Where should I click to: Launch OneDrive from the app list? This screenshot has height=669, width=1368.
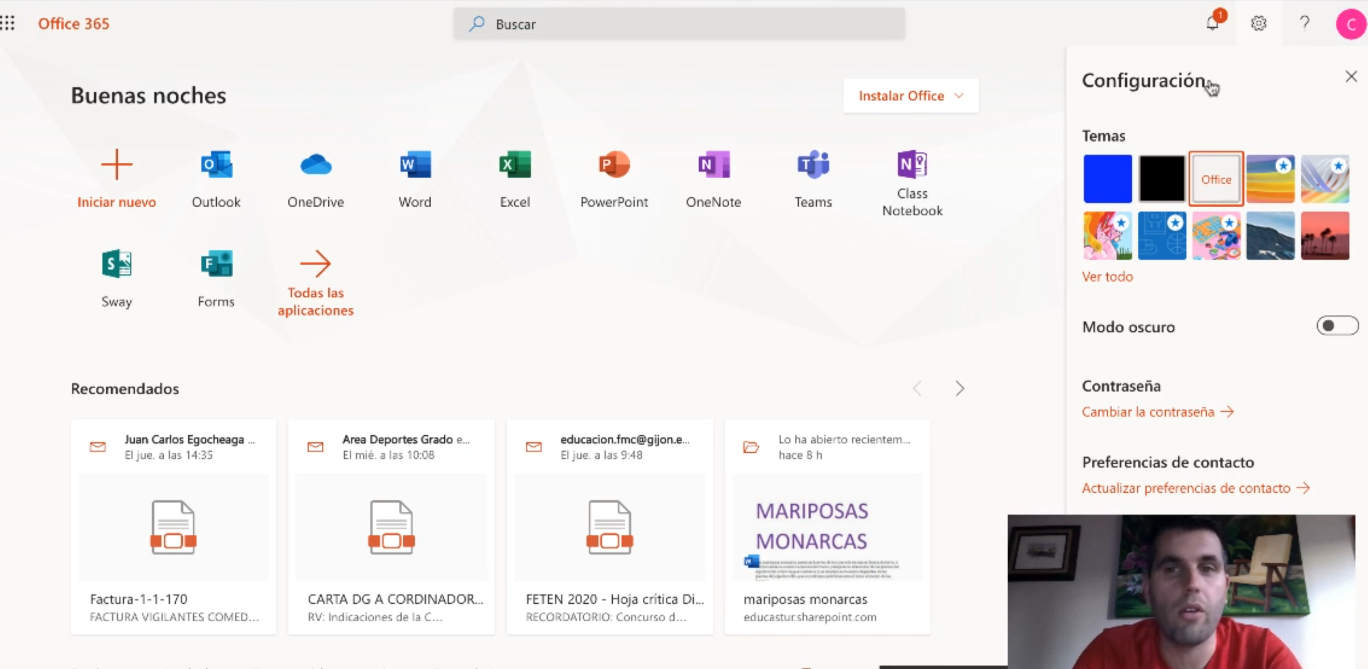(x=315, y=165)
